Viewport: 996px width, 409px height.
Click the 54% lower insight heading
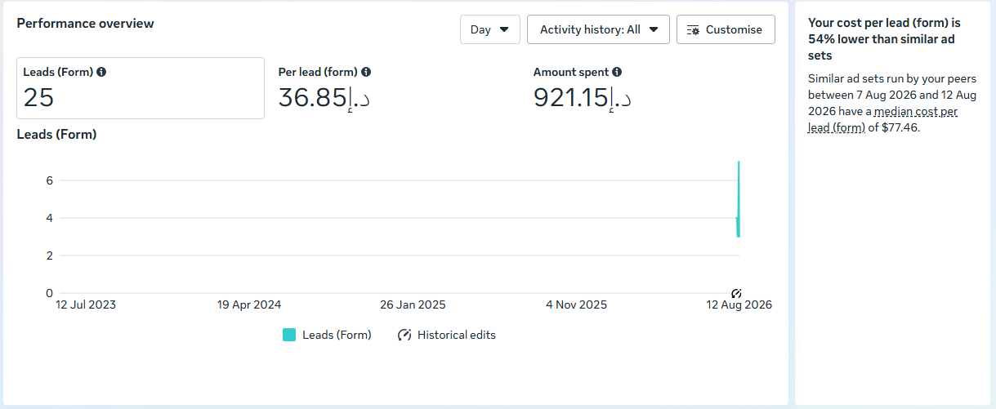click(x=884, y=39)
